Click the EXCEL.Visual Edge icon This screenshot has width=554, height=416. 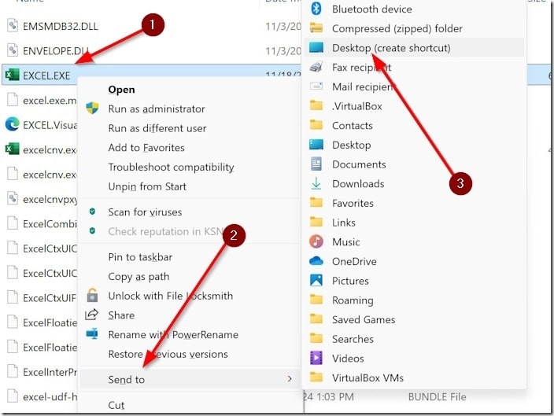[13, 124]
